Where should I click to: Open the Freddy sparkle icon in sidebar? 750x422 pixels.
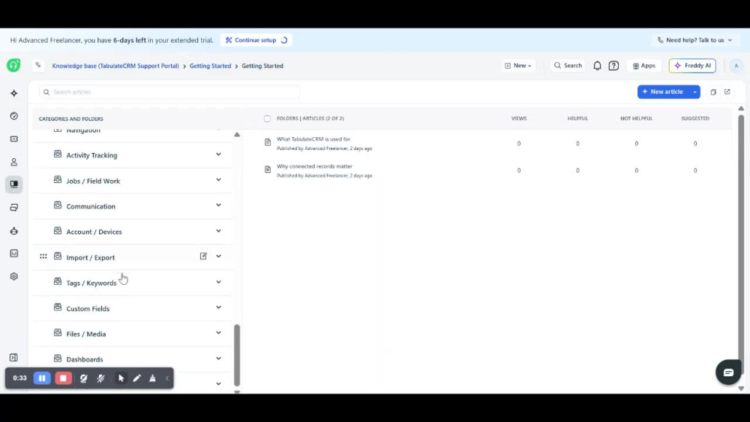coord(13,93)
